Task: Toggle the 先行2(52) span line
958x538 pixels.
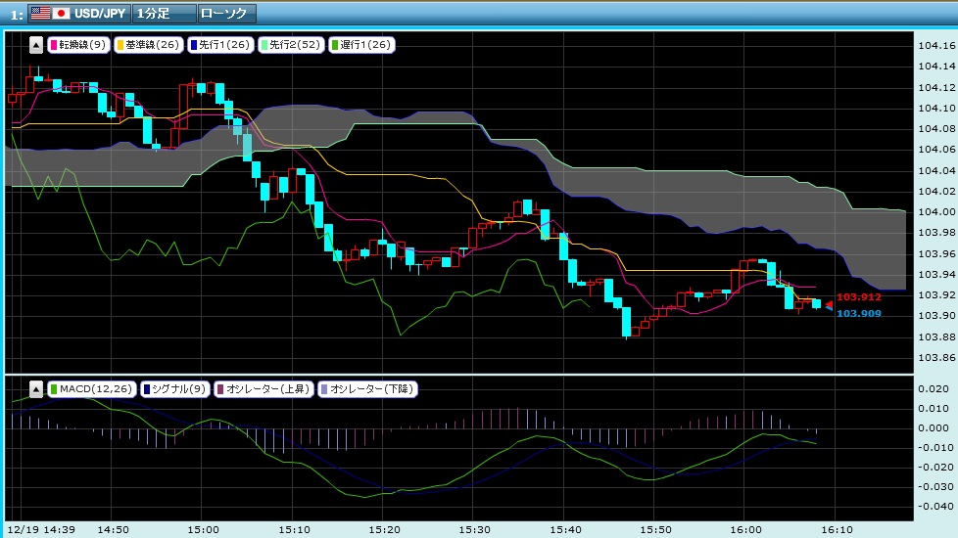Action: click(291, 45)
